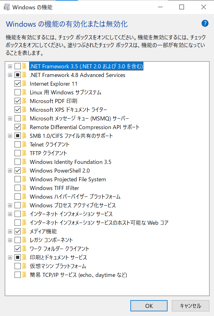Toggle .NET Framework 4.8 Advanced Services checkbox
The width and height of the screenshot is (214, 316).
point(18,75)
